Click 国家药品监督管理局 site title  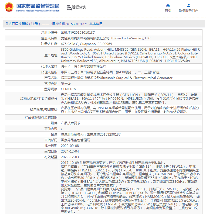click(38, 6)
